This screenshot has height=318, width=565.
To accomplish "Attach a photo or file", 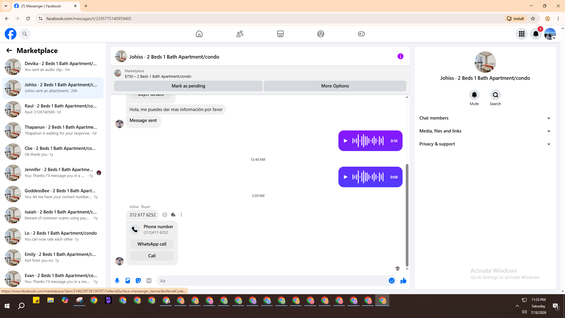I will click(128, 281).
